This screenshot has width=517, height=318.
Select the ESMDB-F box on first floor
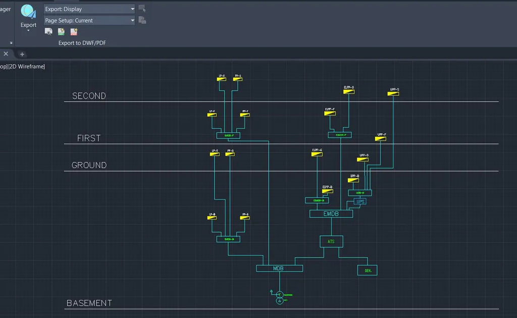click(x=340, y=135)
